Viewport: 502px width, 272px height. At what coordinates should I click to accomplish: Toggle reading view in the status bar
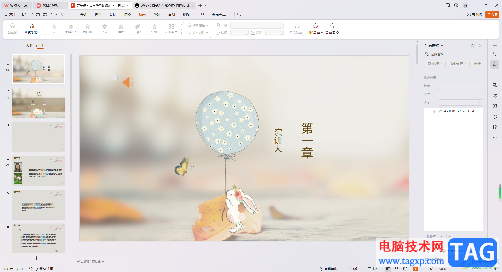(x=405, y=269)
